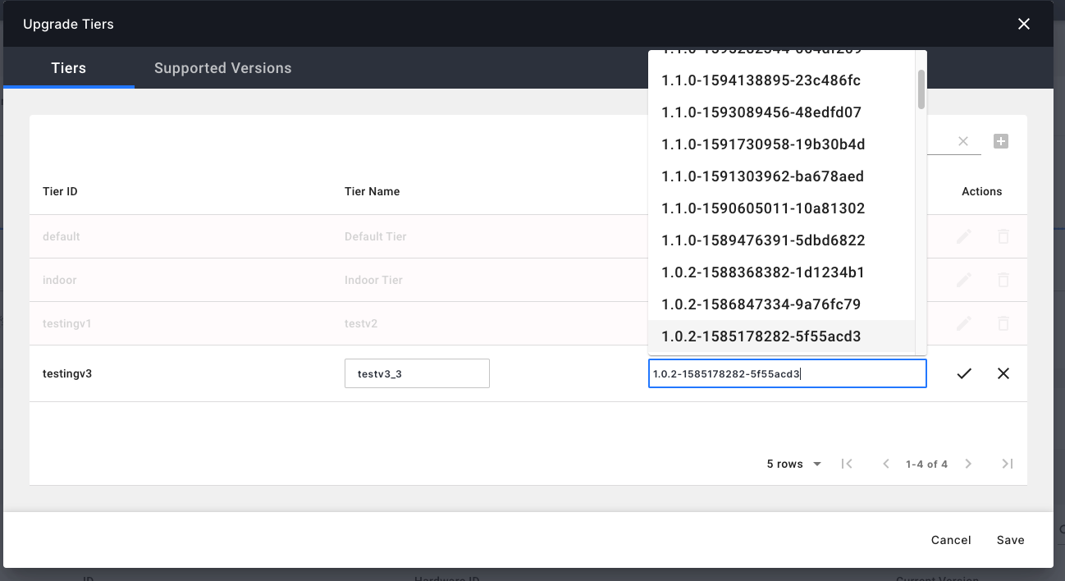Confirm the testingv3 row edit with checkmark
The height and width of the screenshot is (581, 1065).
pos(964,373)
